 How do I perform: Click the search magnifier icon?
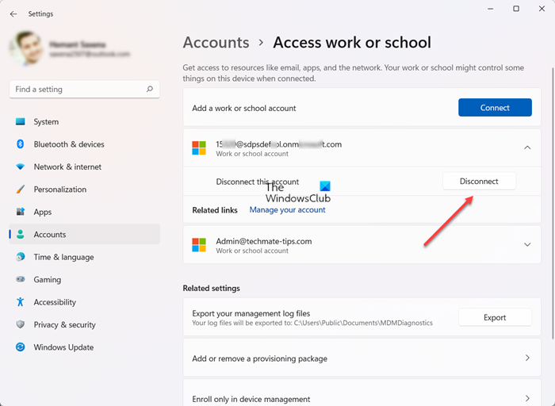150,89
